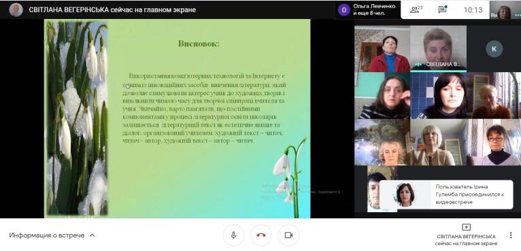This screenshot has width=521, height=251.
Task: Select the participant K avatar tile
Action: click(494, 49)
